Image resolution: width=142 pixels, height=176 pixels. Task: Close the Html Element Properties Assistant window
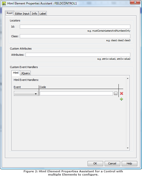[135, 2]
